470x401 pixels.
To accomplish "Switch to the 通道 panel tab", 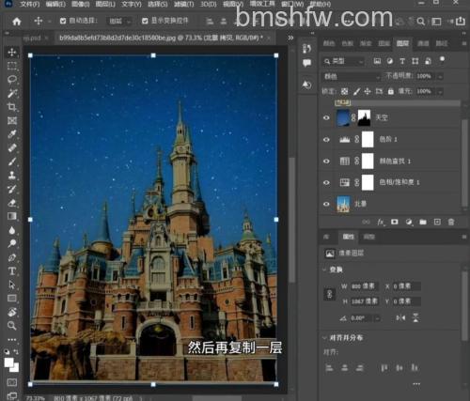I will (423, 43).
